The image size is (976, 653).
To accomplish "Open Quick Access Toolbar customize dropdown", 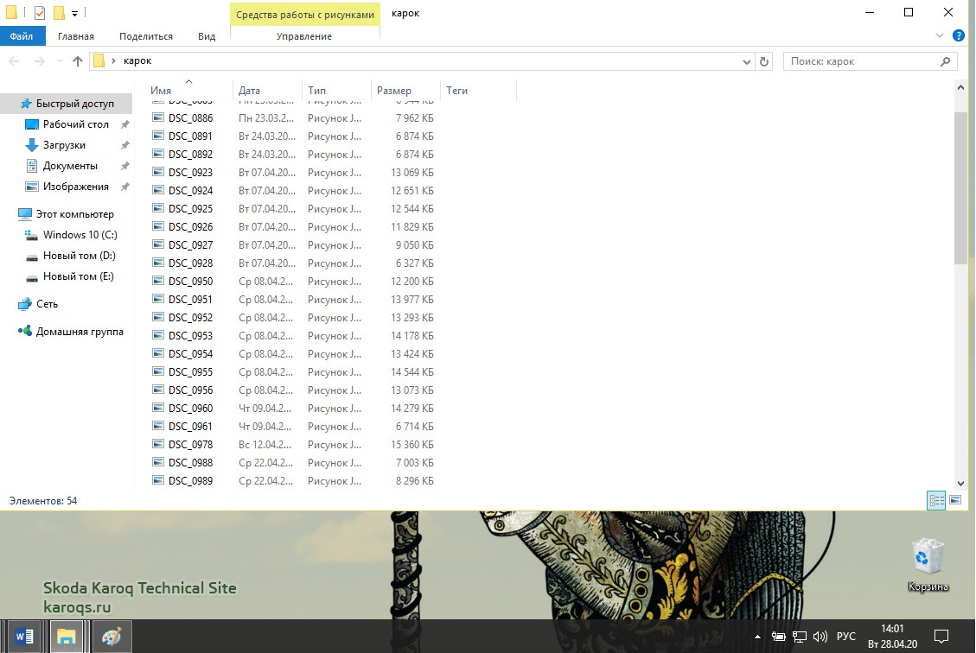I will 75,13.
